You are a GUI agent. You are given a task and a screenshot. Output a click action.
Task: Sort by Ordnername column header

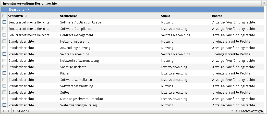coord(69,16)
